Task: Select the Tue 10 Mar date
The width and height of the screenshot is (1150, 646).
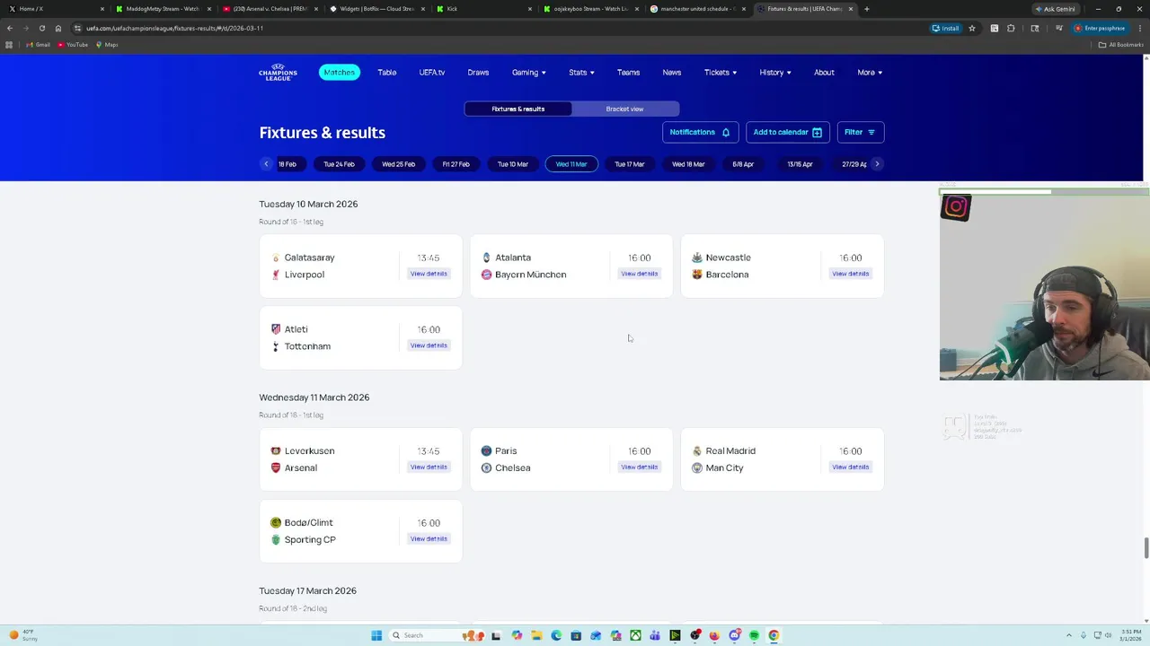Action: 513,164
